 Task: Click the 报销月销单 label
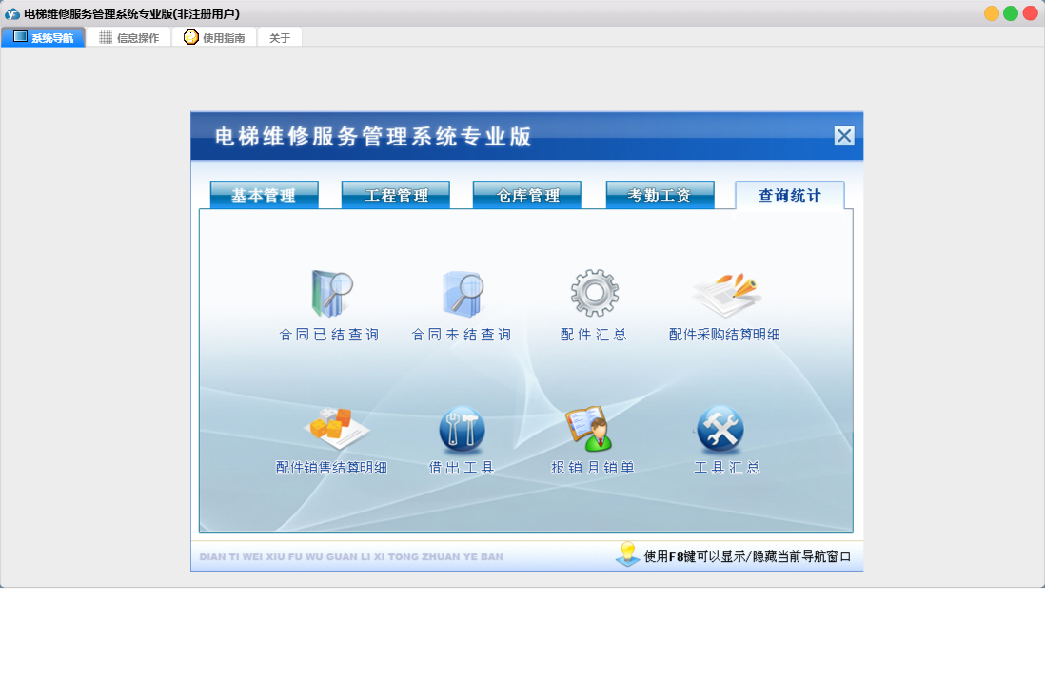pyautogui.click(x=593, y=468)
